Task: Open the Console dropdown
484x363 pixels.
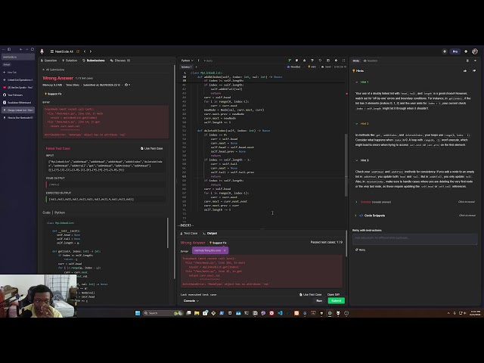Action: (191, 301)
